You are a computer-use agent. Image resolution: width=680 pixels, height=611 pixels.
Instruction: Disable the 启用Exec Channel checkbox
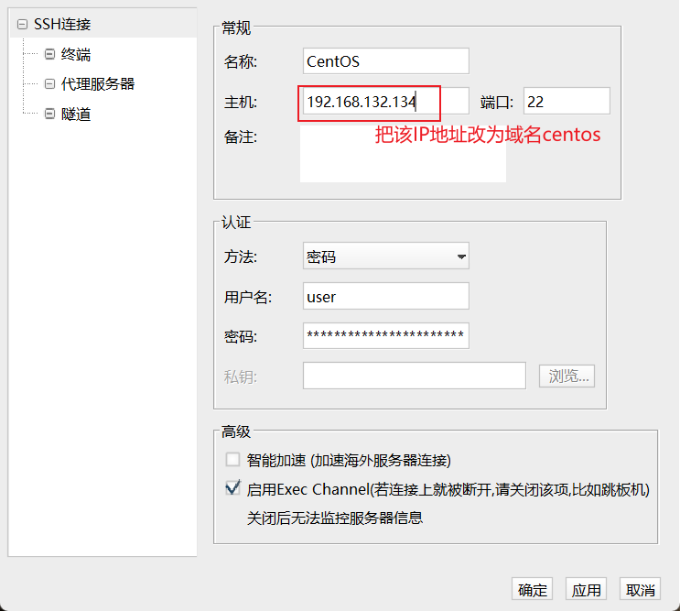(232, 488)
